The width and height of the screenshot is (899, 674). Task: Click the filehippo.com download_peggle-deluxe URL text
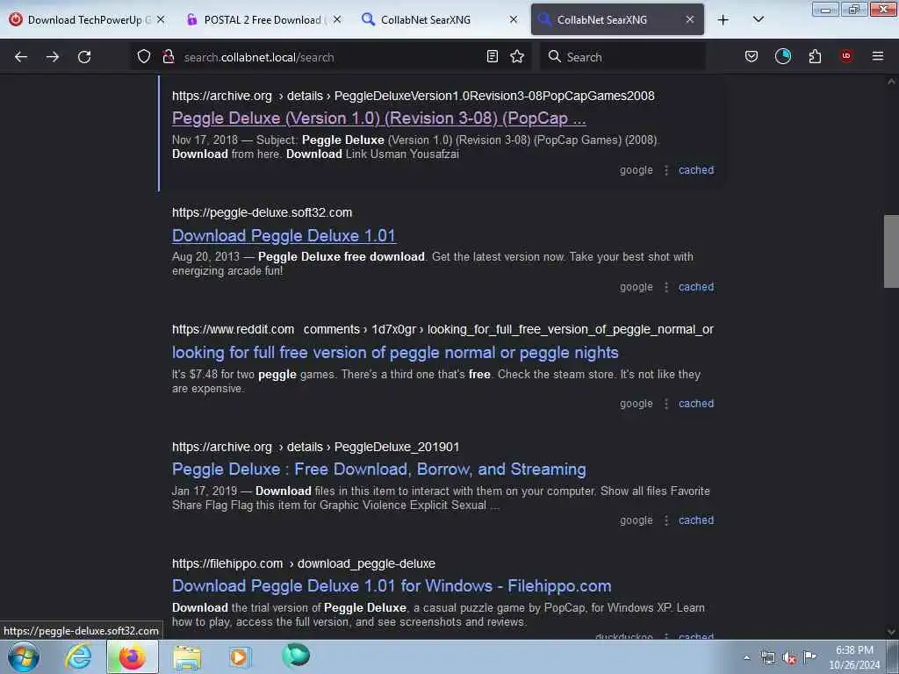coord(303,563)
